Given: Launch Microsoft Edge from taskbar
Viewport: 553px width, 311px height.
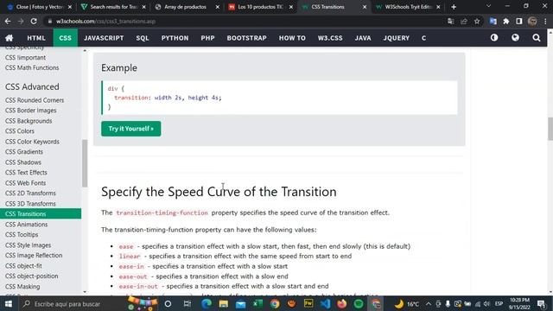Looking at the screenshot, I should [x=207, y=303].
